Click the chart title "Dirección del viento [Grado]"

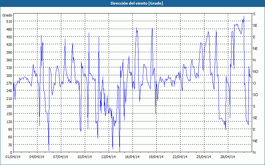[x=137, y=3]
